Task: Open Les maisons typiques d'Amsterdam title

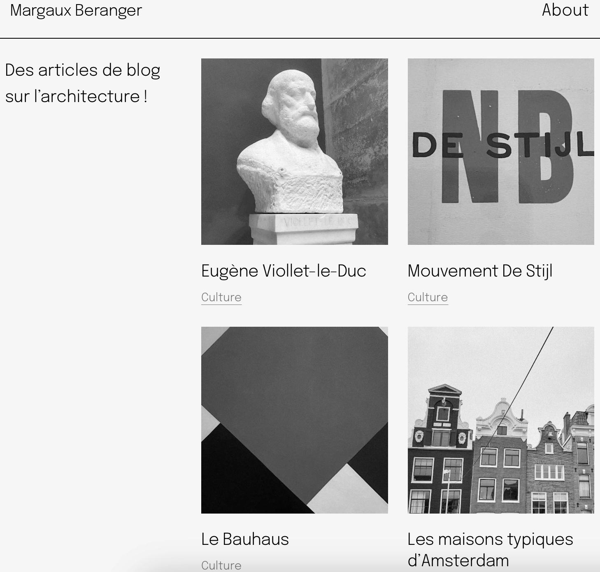Action: [x=490, y=550]
